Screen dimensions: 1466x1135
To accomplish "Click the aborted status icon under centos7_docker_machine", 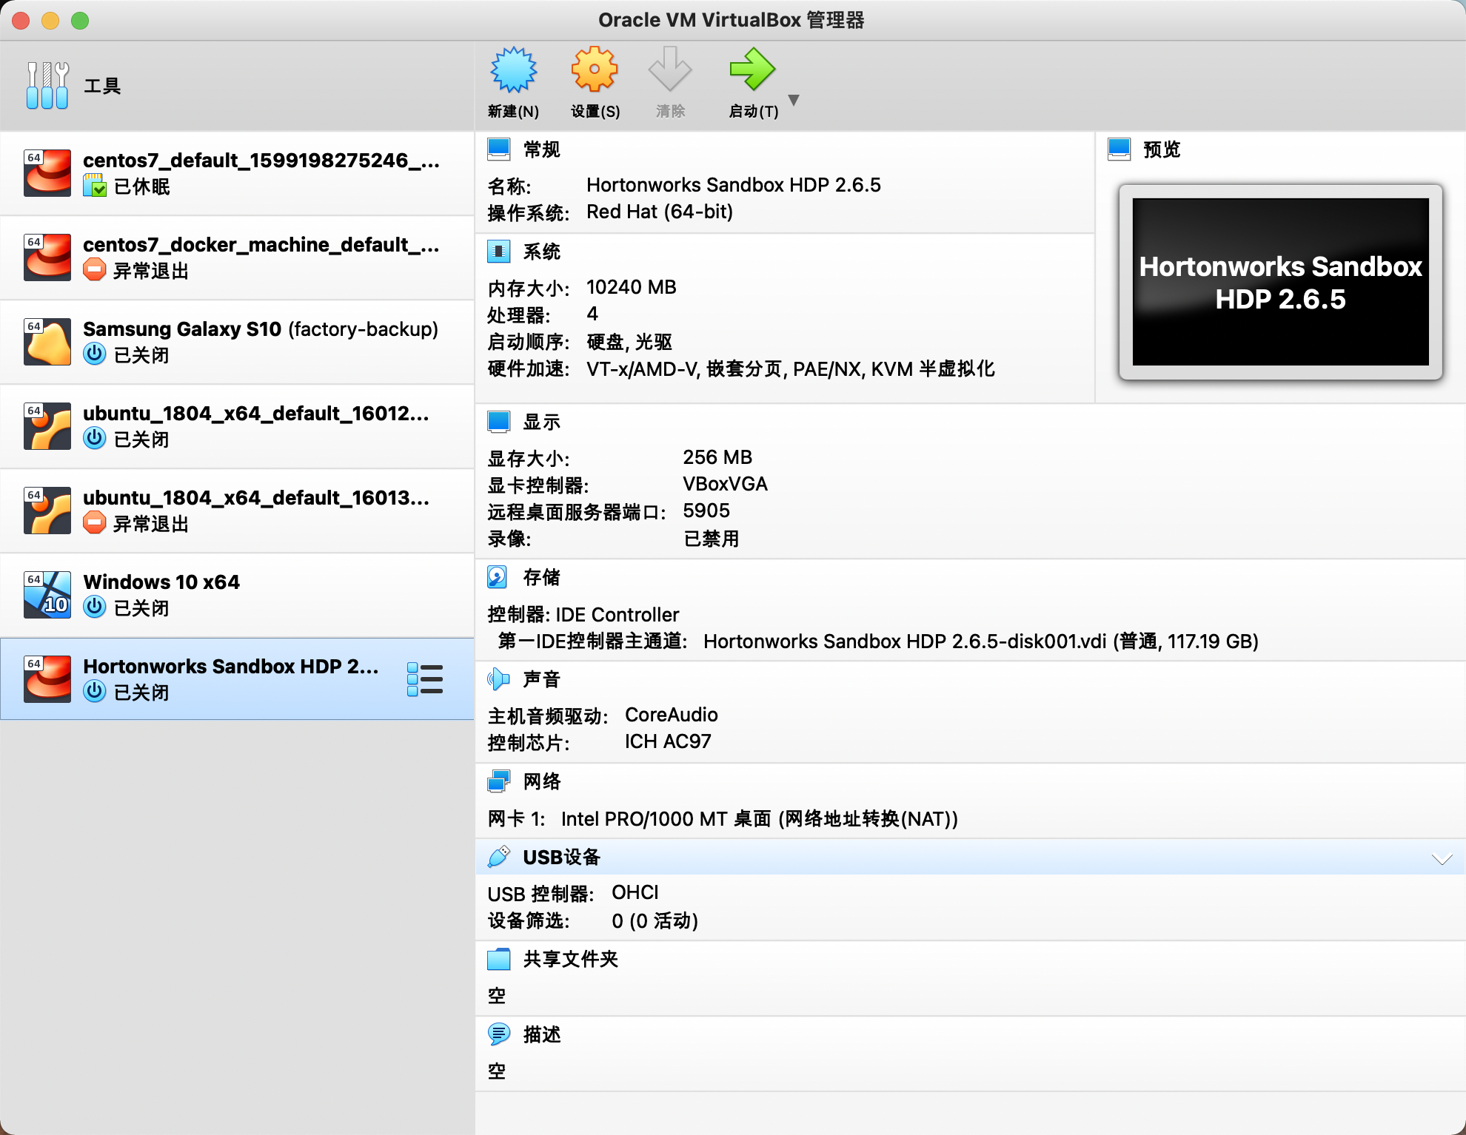I will [x=94, y=270].
